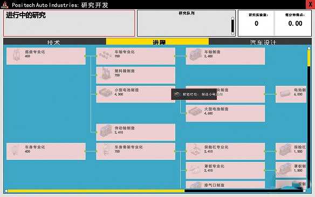Click the 保险杠专业化 label text
The image size is (315, 197).
pyautogui.click(x=216, y=147)
